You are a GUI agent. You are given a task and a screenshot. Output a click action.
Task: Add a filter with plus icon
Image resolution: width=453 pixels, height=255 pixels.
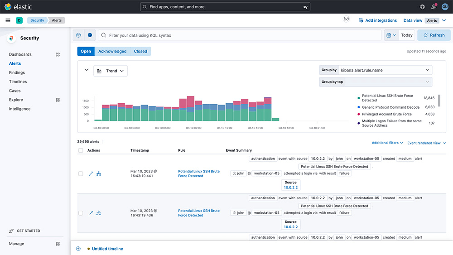(90, 35)
